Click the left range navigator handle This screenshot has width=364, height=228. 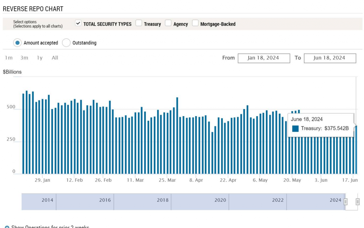pos(346,202)
